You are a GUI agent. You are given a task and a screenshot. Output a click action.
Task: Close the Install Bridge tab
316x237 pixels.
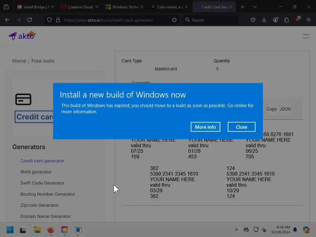coord(53,7)
